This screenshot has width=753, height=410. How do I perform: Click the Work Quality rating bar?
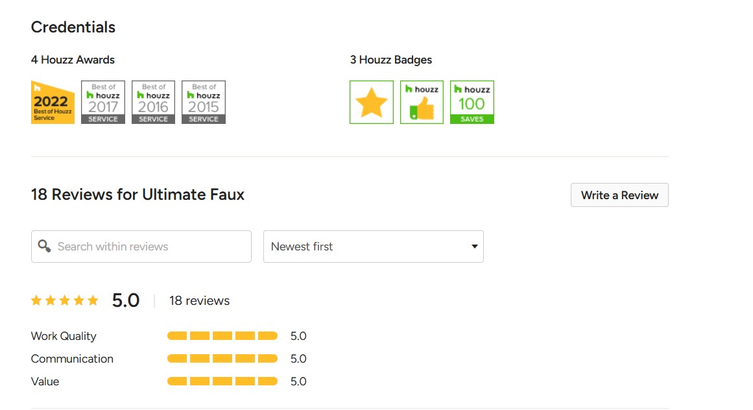pos(222,336)
